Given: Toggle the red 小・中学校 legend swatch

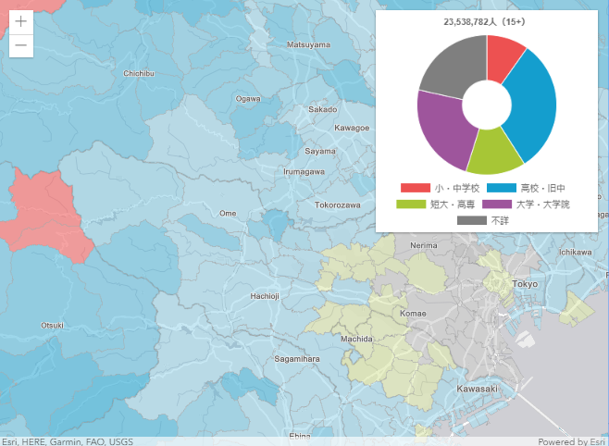Looking at the screenshot, I should tap(415, 188).
